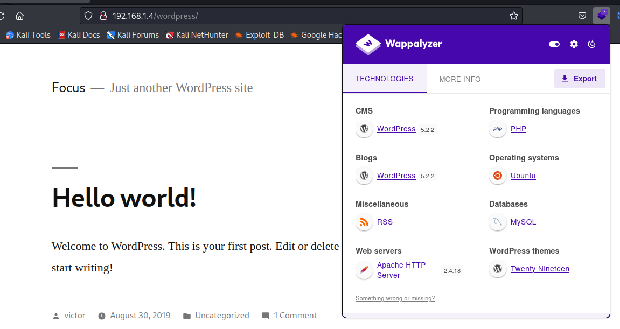Open the Kali Forums bookmark
This screenshot has width=620, height=329.
coord(133,35)
